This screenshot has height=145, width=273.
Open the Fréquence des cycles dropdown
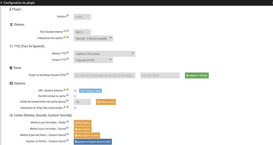[93, 38]
